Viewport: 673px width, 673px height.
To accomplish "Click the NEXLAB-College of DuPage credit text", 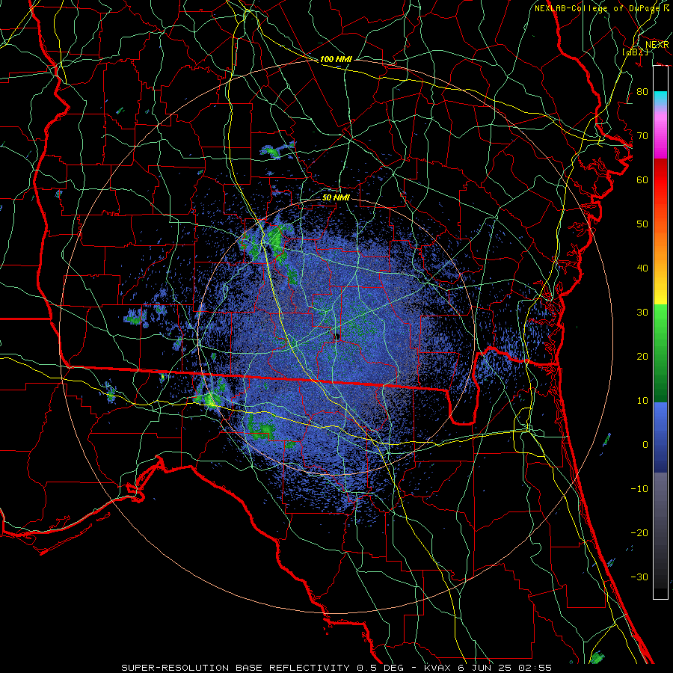I will [602, 8].
